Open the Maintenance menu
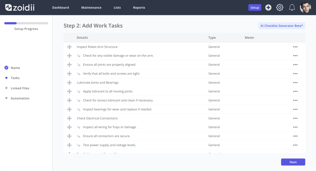The height and width of the screenshot is (171, 316). 91,8
